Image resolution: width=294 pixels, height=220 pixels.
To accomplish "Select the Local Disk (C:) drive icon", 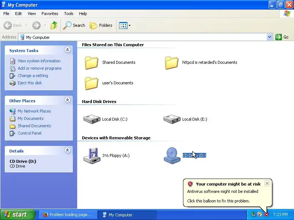I will pyautogui.click(x=92, y=119).
